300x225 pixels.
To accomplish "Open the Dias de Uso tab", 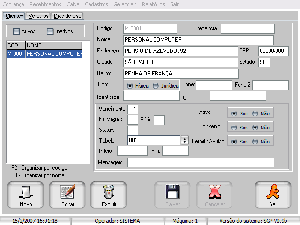I will [x=67, y=16].
